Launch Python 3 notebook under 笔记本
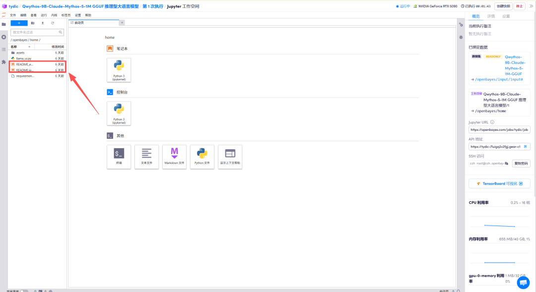The height and width of the screenshot is (292, 536). click(x=119, y=70)
